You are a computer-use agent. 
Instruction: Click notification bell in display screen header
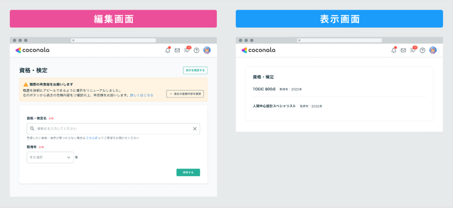(394, 50)
